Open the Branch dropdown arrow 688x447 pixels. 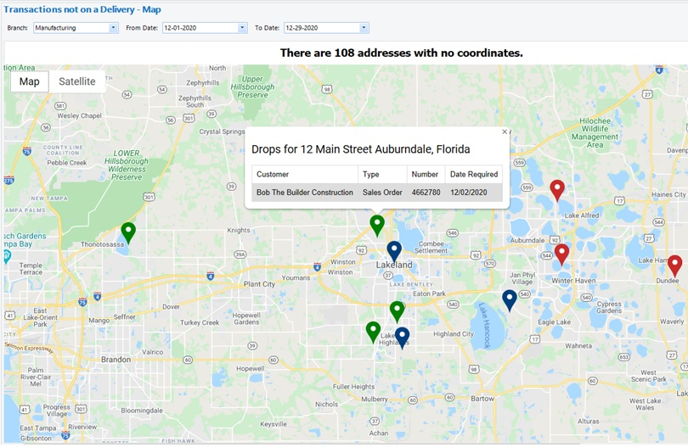click(113, 28)
